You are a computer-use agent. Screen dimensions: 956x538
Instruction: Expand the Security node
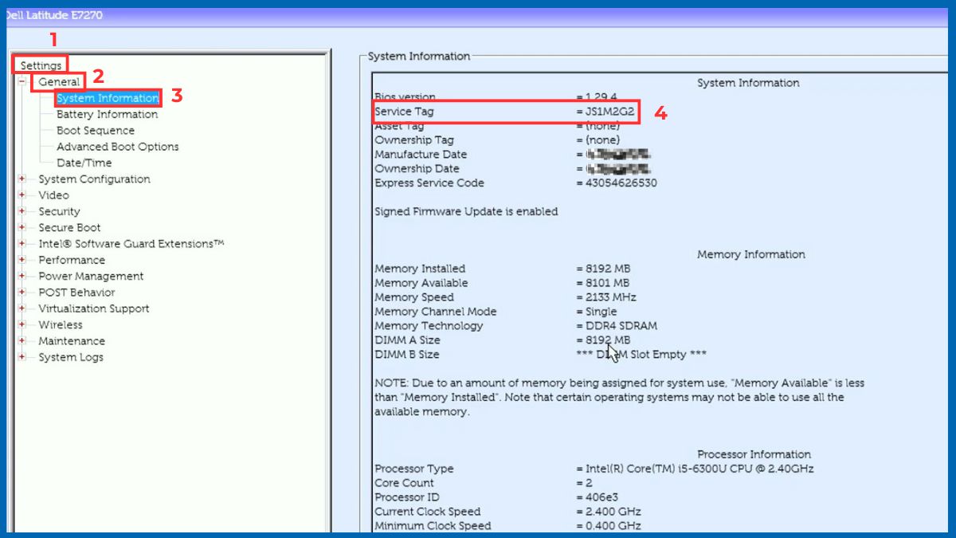click(x=22, y=211)
